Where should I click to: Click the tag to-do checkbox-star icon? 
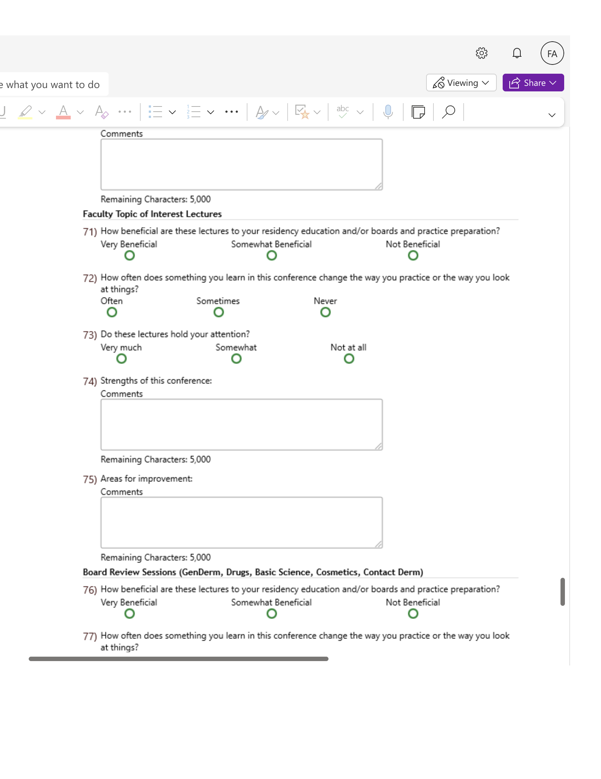coord(302,112)
